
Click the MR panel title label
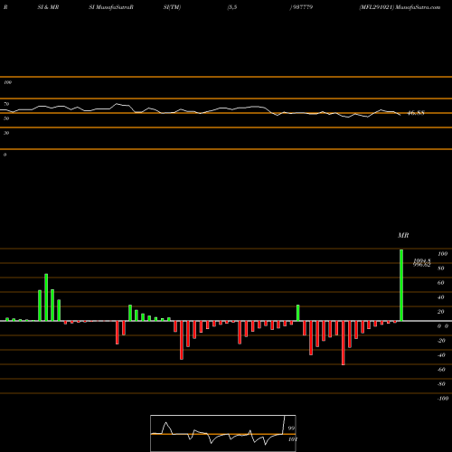(x=403, y=235)
